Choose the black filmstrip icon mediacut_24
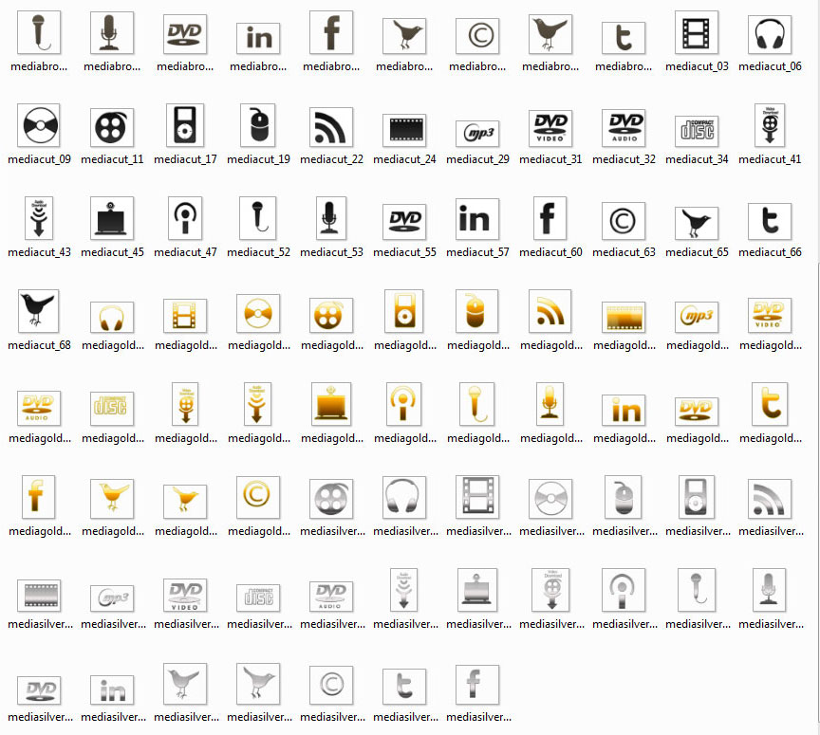The height and width of the screenshot is (735, 820). click(x=404, y=130)
